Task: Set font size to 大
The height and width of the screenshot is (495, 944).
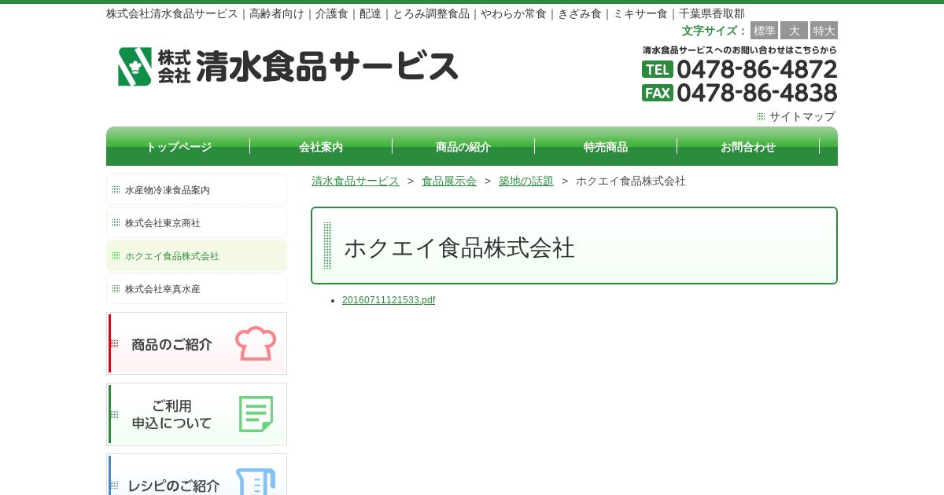Action: click(x=794, y=31)
